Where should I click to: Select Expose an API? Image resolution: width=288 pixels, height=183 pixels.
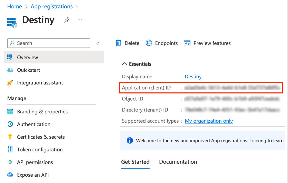pyautogui.click(x=33, y=175)
